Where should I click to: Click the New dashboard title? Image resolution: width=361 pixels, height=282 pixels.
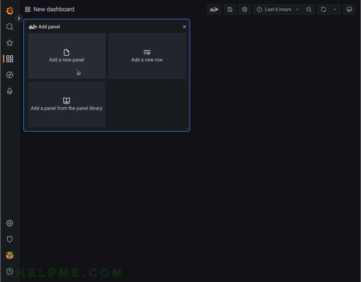[x=54, y=9]
